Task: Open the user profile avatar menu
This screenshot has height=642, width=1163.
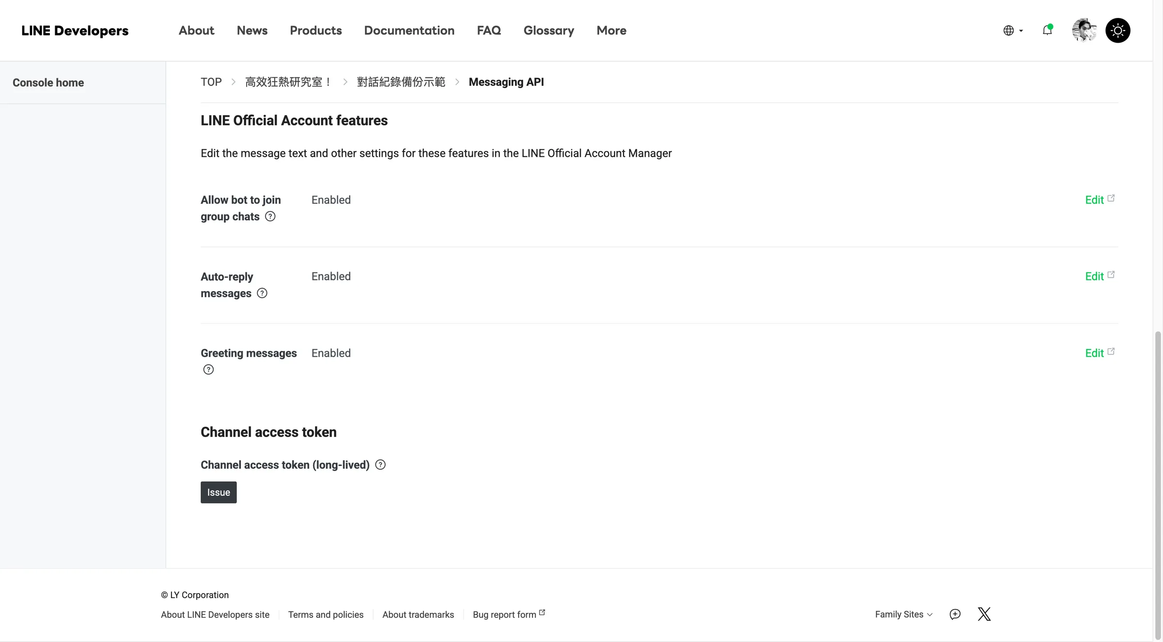Action: [1084, 31]
